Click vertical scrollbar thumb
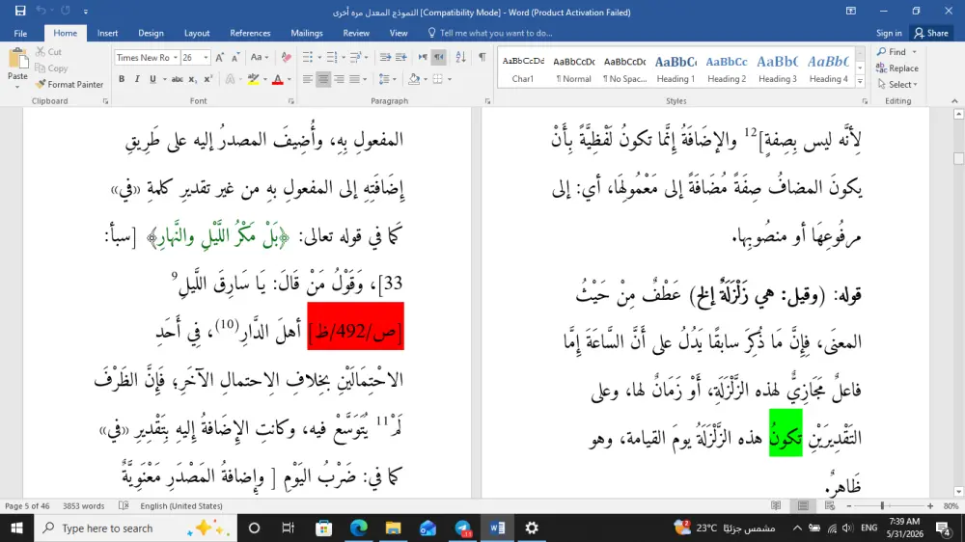 pos(958,158)
